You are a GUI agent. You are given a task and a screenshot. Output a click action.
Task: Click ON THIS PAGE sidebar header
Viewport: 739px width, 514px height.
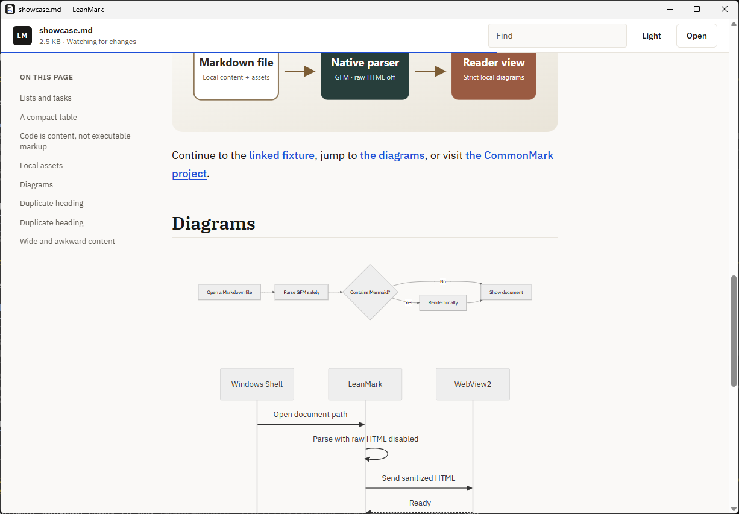46,77
